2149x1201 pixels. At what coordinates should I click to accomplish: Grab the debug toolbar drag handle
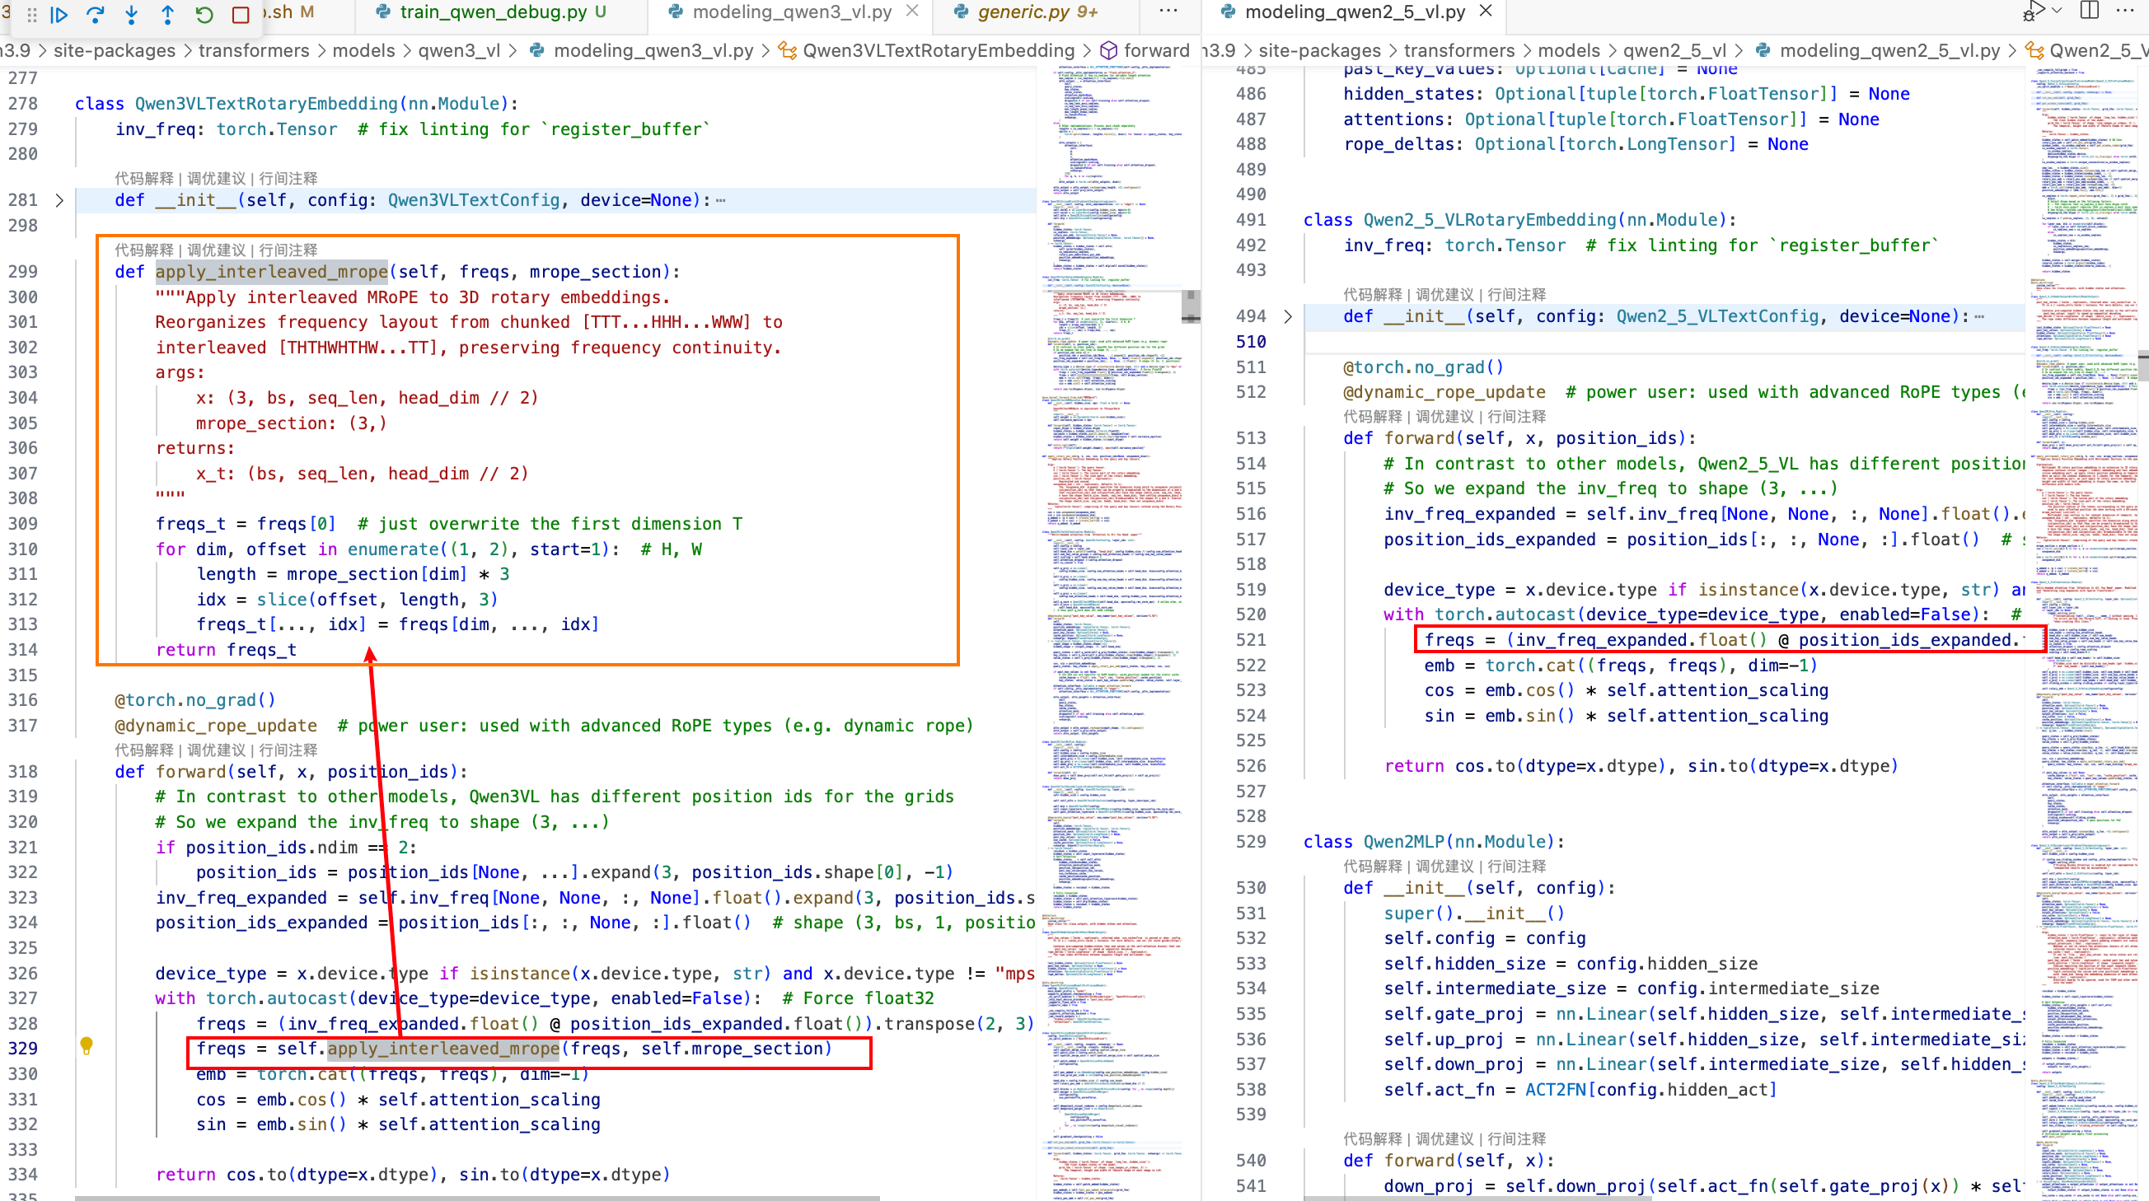pos(31,14)
